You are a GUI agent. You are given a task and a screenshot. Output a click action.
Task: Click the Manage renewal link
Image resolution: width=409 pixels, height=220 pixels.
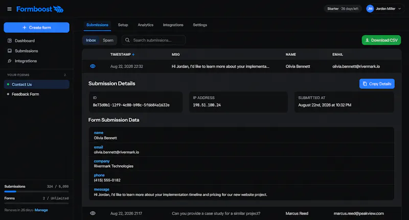pyautogui.click(x=41, y=210)
